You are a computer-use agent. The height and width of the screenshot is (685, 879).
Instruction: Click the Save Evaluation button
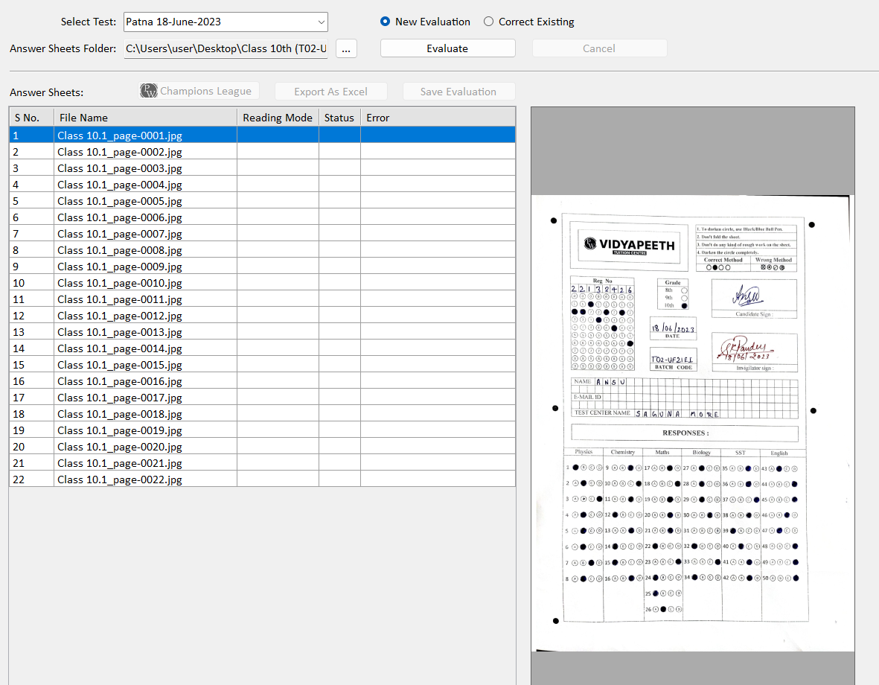(458, 92)
